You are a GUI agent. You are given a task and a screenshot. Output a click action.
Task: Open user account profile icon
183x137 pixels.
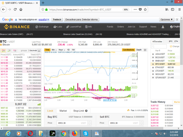pyautogui.click(x=163, y=27)
